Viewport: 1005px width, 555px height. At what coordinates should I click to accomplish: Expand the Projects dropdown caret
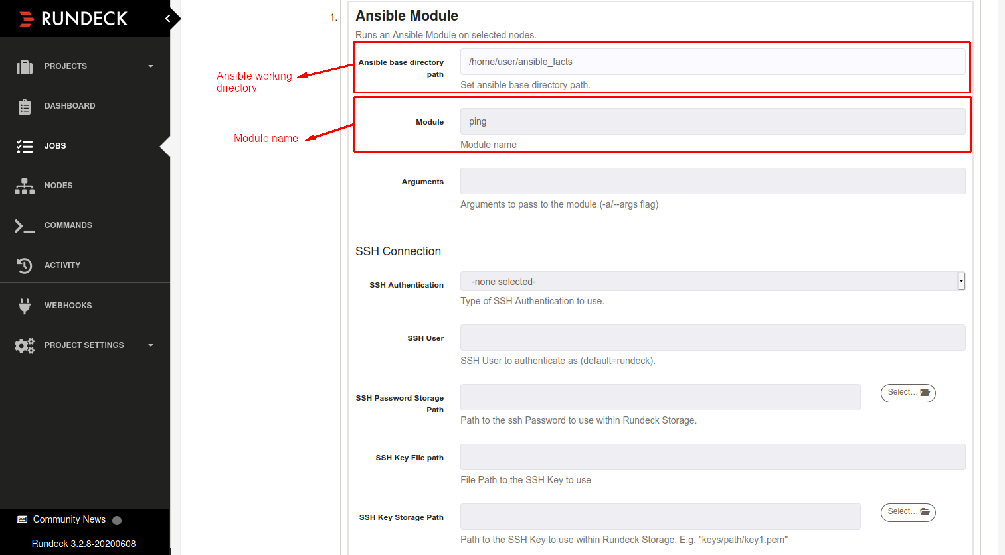151,66
